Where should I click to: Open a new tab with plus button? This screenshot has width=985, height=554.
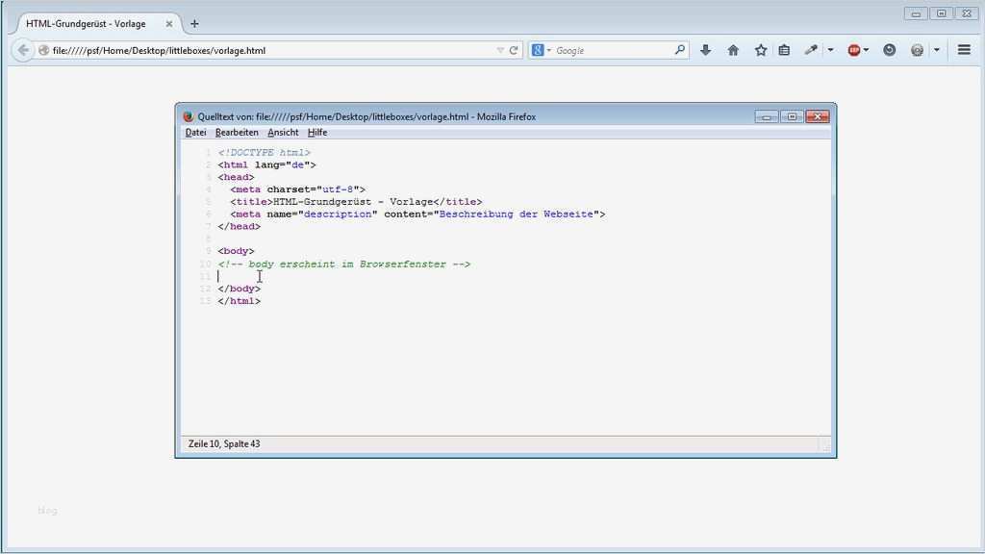pos(194,23)
